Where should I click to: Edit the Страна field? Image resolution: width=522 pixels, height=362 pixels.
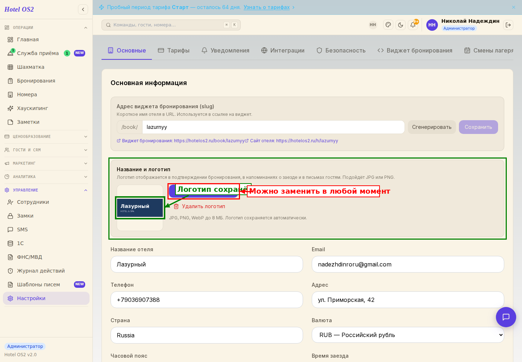207,335
